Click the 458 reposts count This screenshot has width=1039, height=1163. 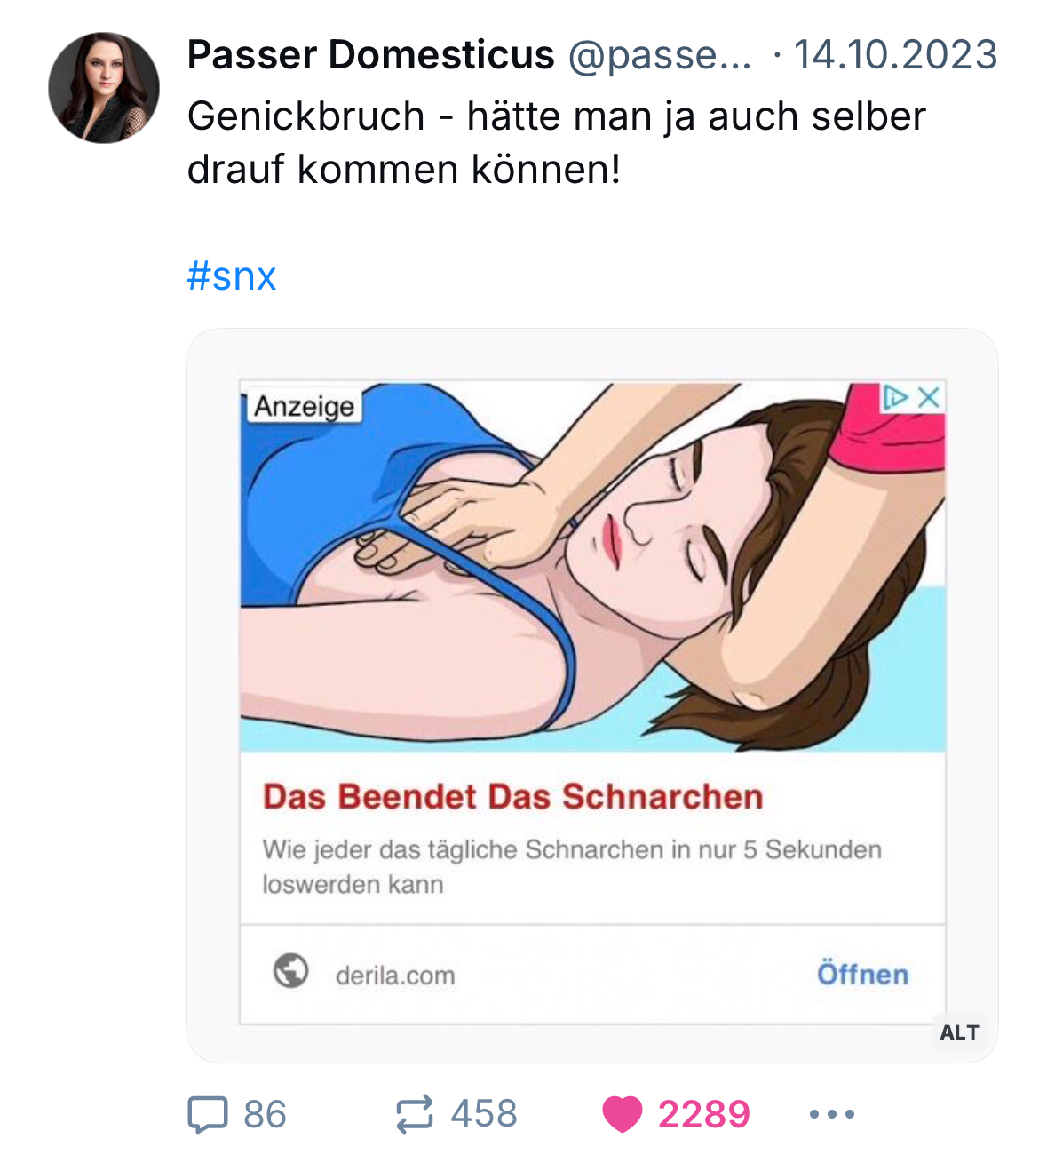(x=484, y=1114)
